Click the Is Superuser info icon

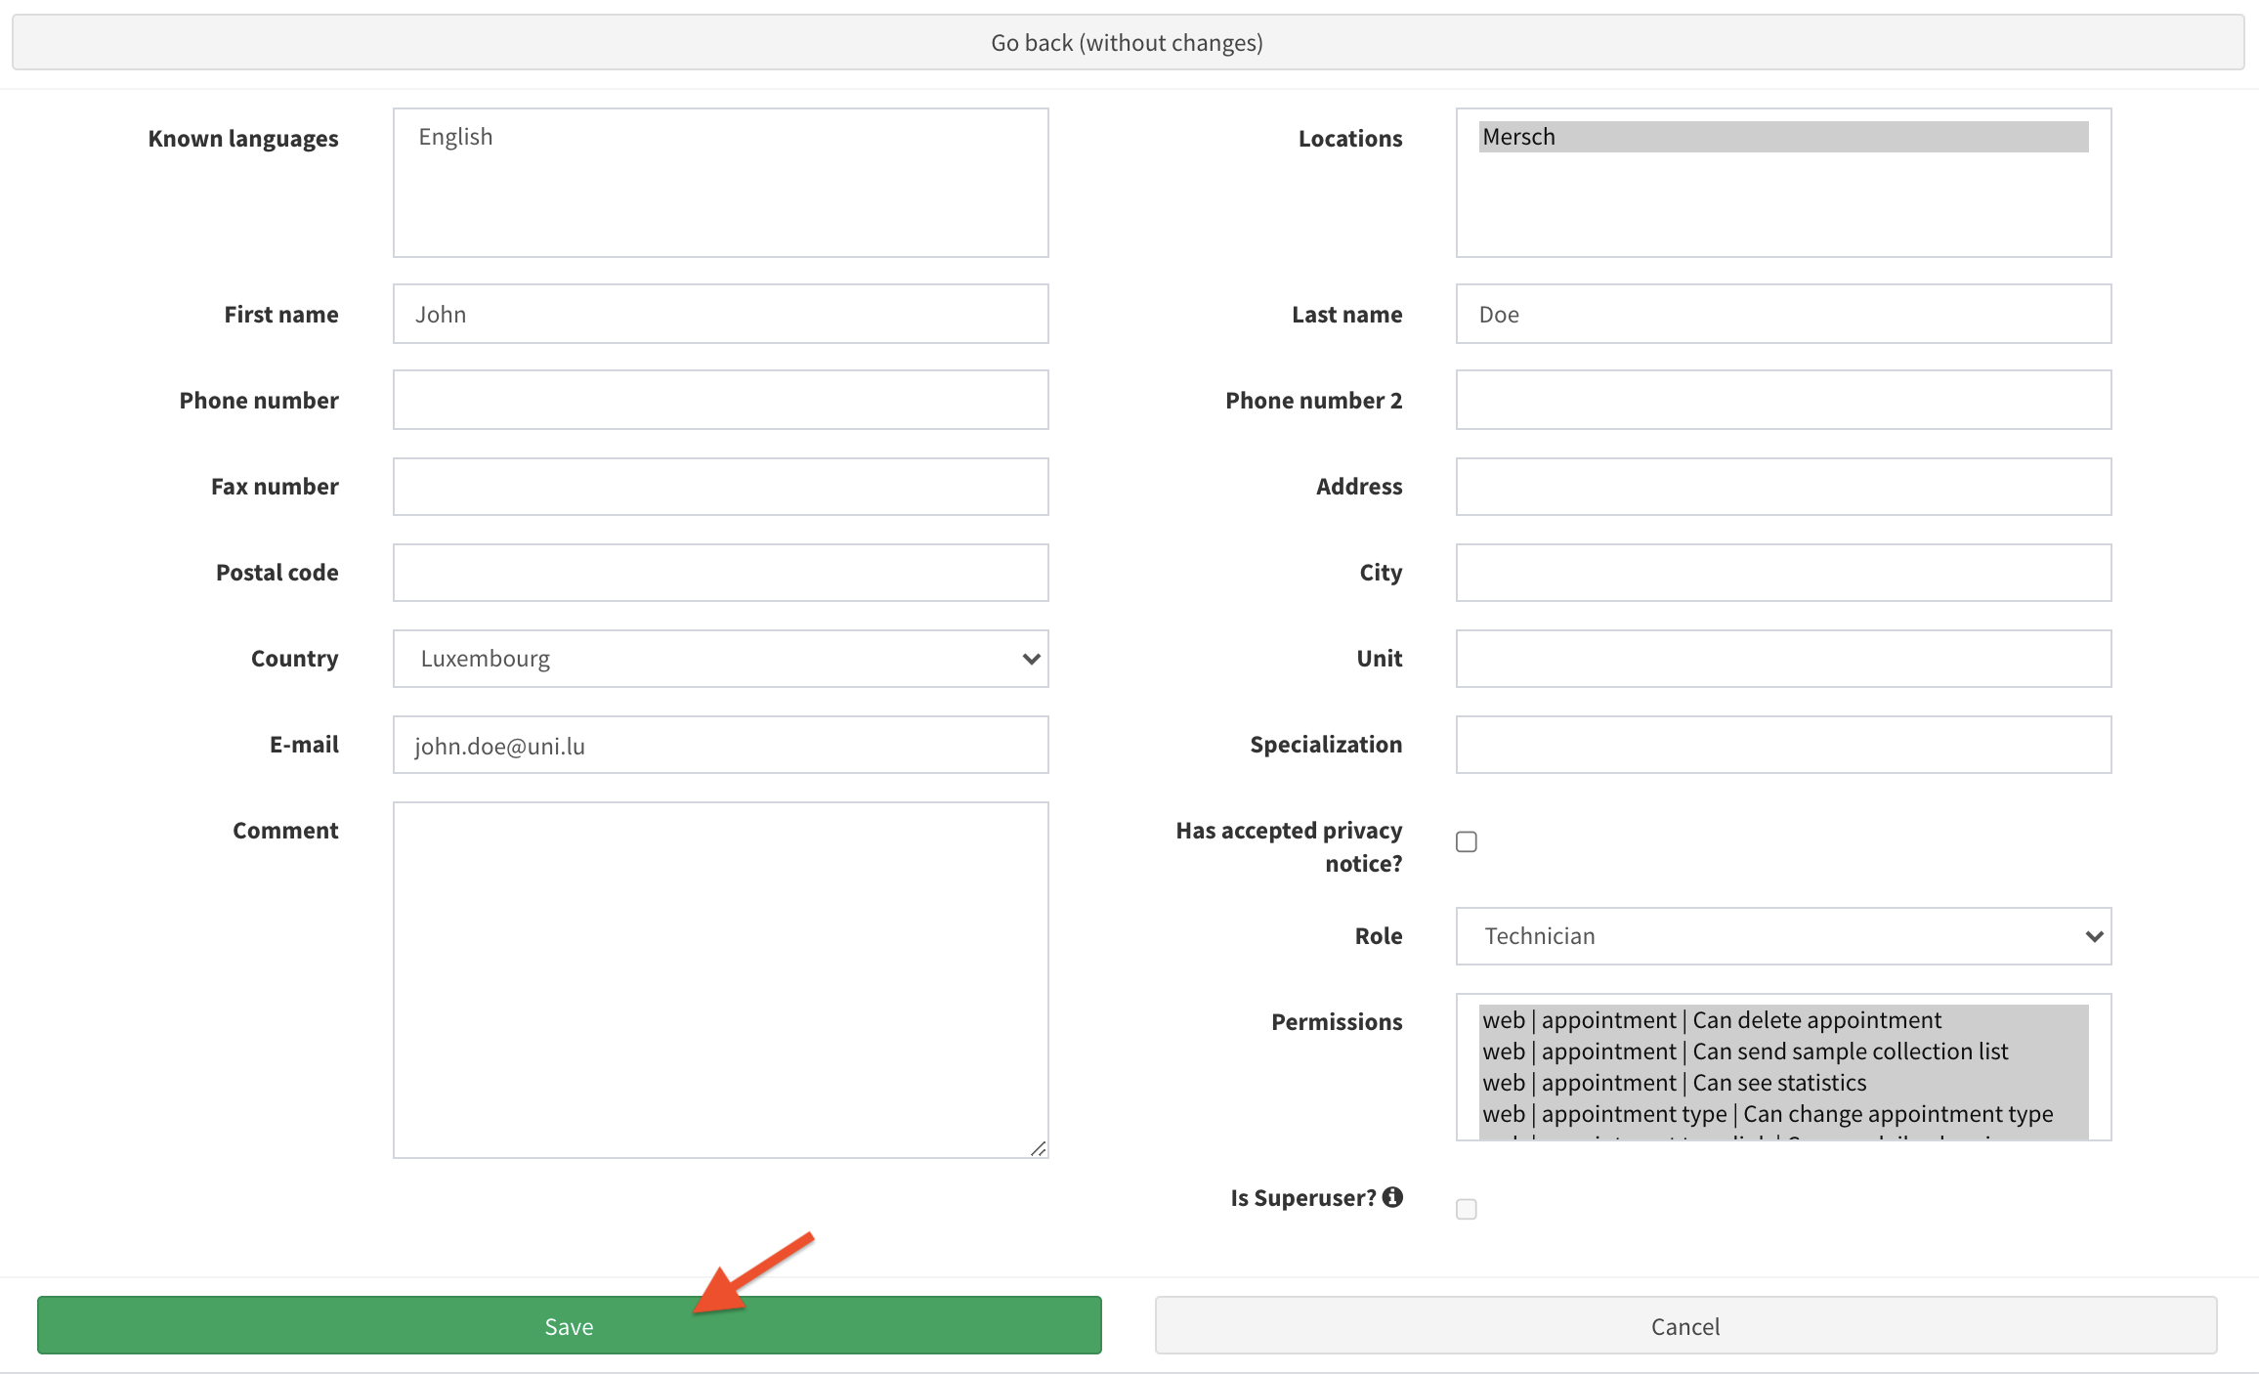[x=1392, y=1197]
